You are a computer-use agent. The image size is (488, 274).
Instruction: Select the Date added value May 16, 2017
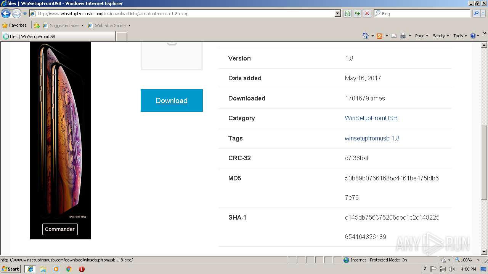point(363,78)
